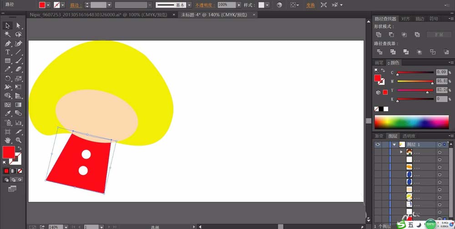
Task: Click the Unite shape mode icon
Action: coord(379,35)
